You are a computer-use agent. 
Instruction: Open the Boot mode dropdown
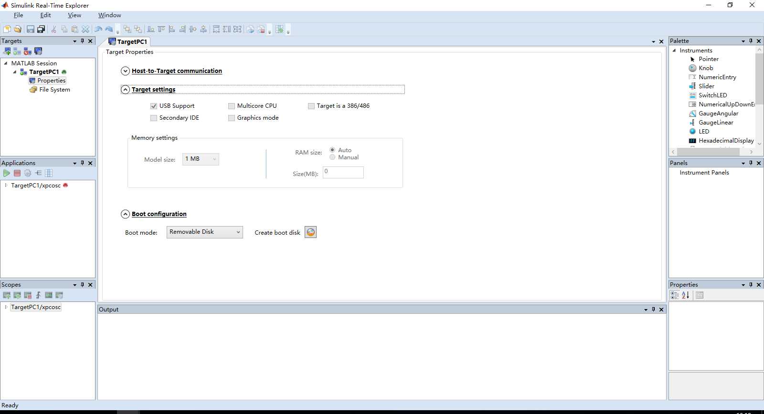pyautogui.click(x=205, y=232)
